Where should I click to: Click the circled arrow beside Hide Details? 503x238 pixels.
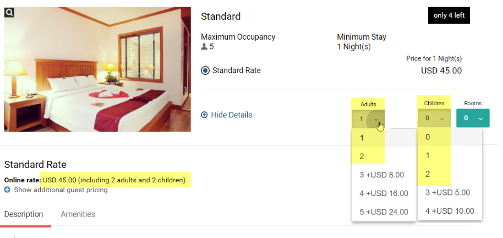(x=205, y=115)
